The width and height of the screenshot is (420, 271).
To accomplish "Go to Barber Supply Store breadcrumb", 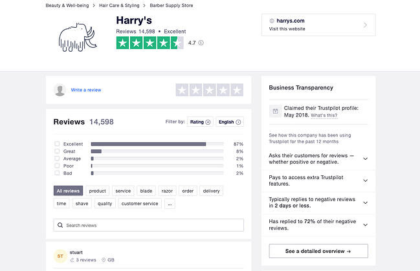I will pyautogui.click(x=171, y=5).
